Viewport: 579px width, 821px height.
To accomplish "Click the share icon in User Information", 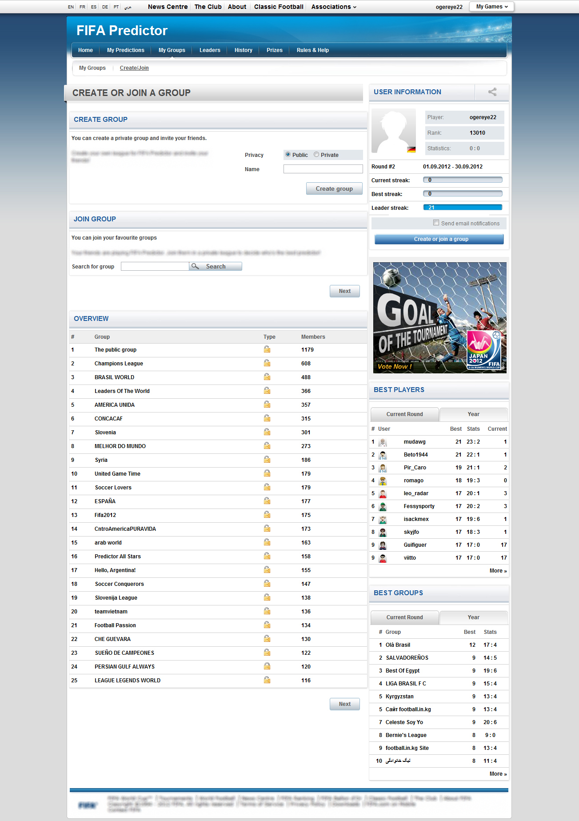I will click(492, 92).
